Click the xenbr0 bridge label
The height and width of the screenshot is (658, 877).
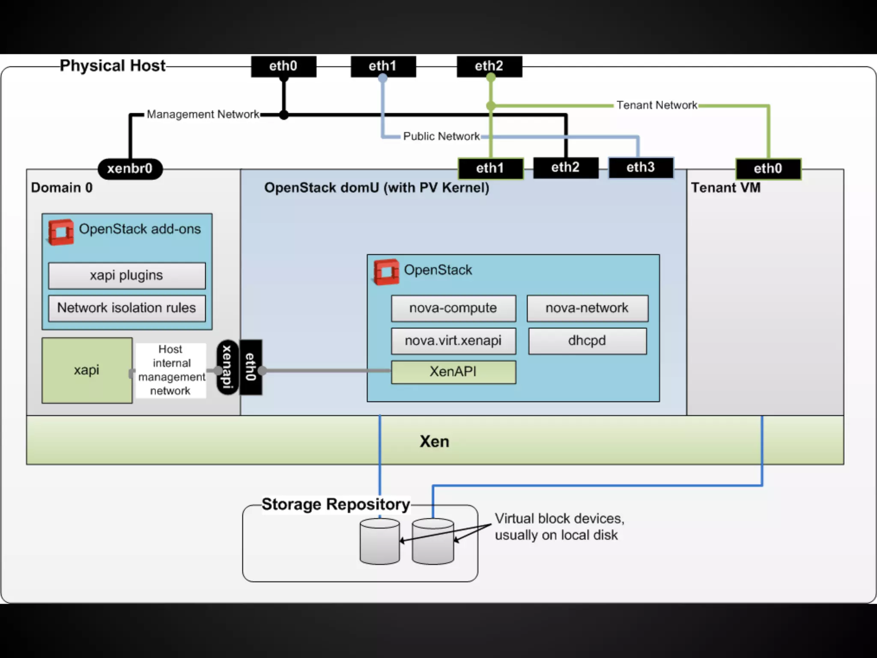click(130, 168)
